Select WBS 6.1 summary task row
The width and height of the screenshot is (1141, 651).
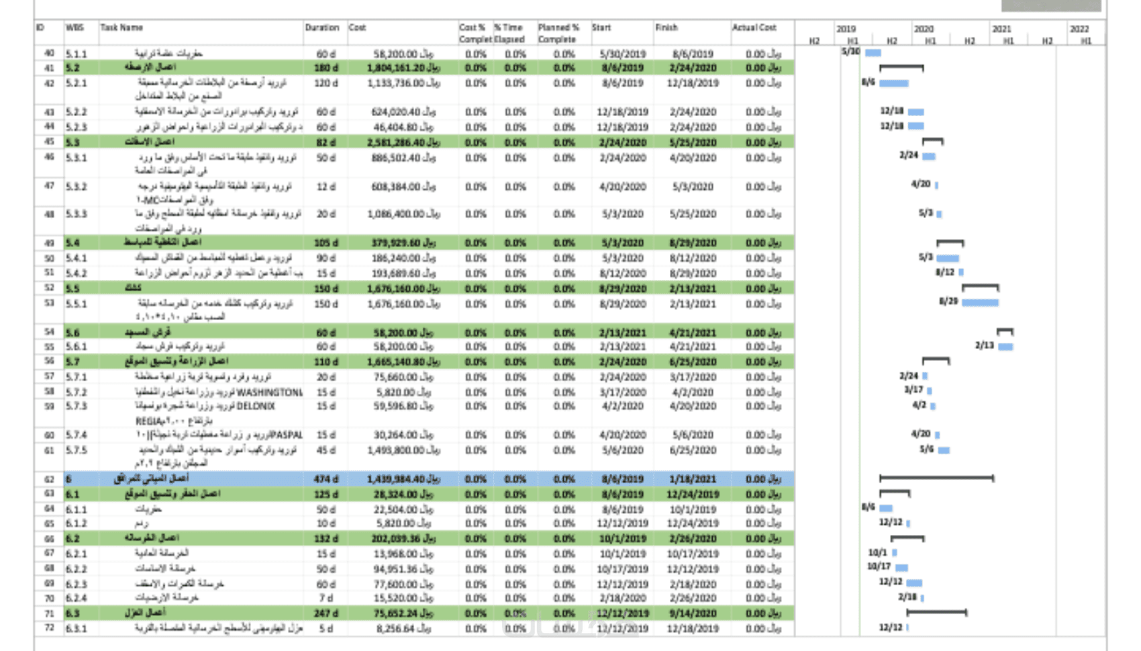pos(414,495)
